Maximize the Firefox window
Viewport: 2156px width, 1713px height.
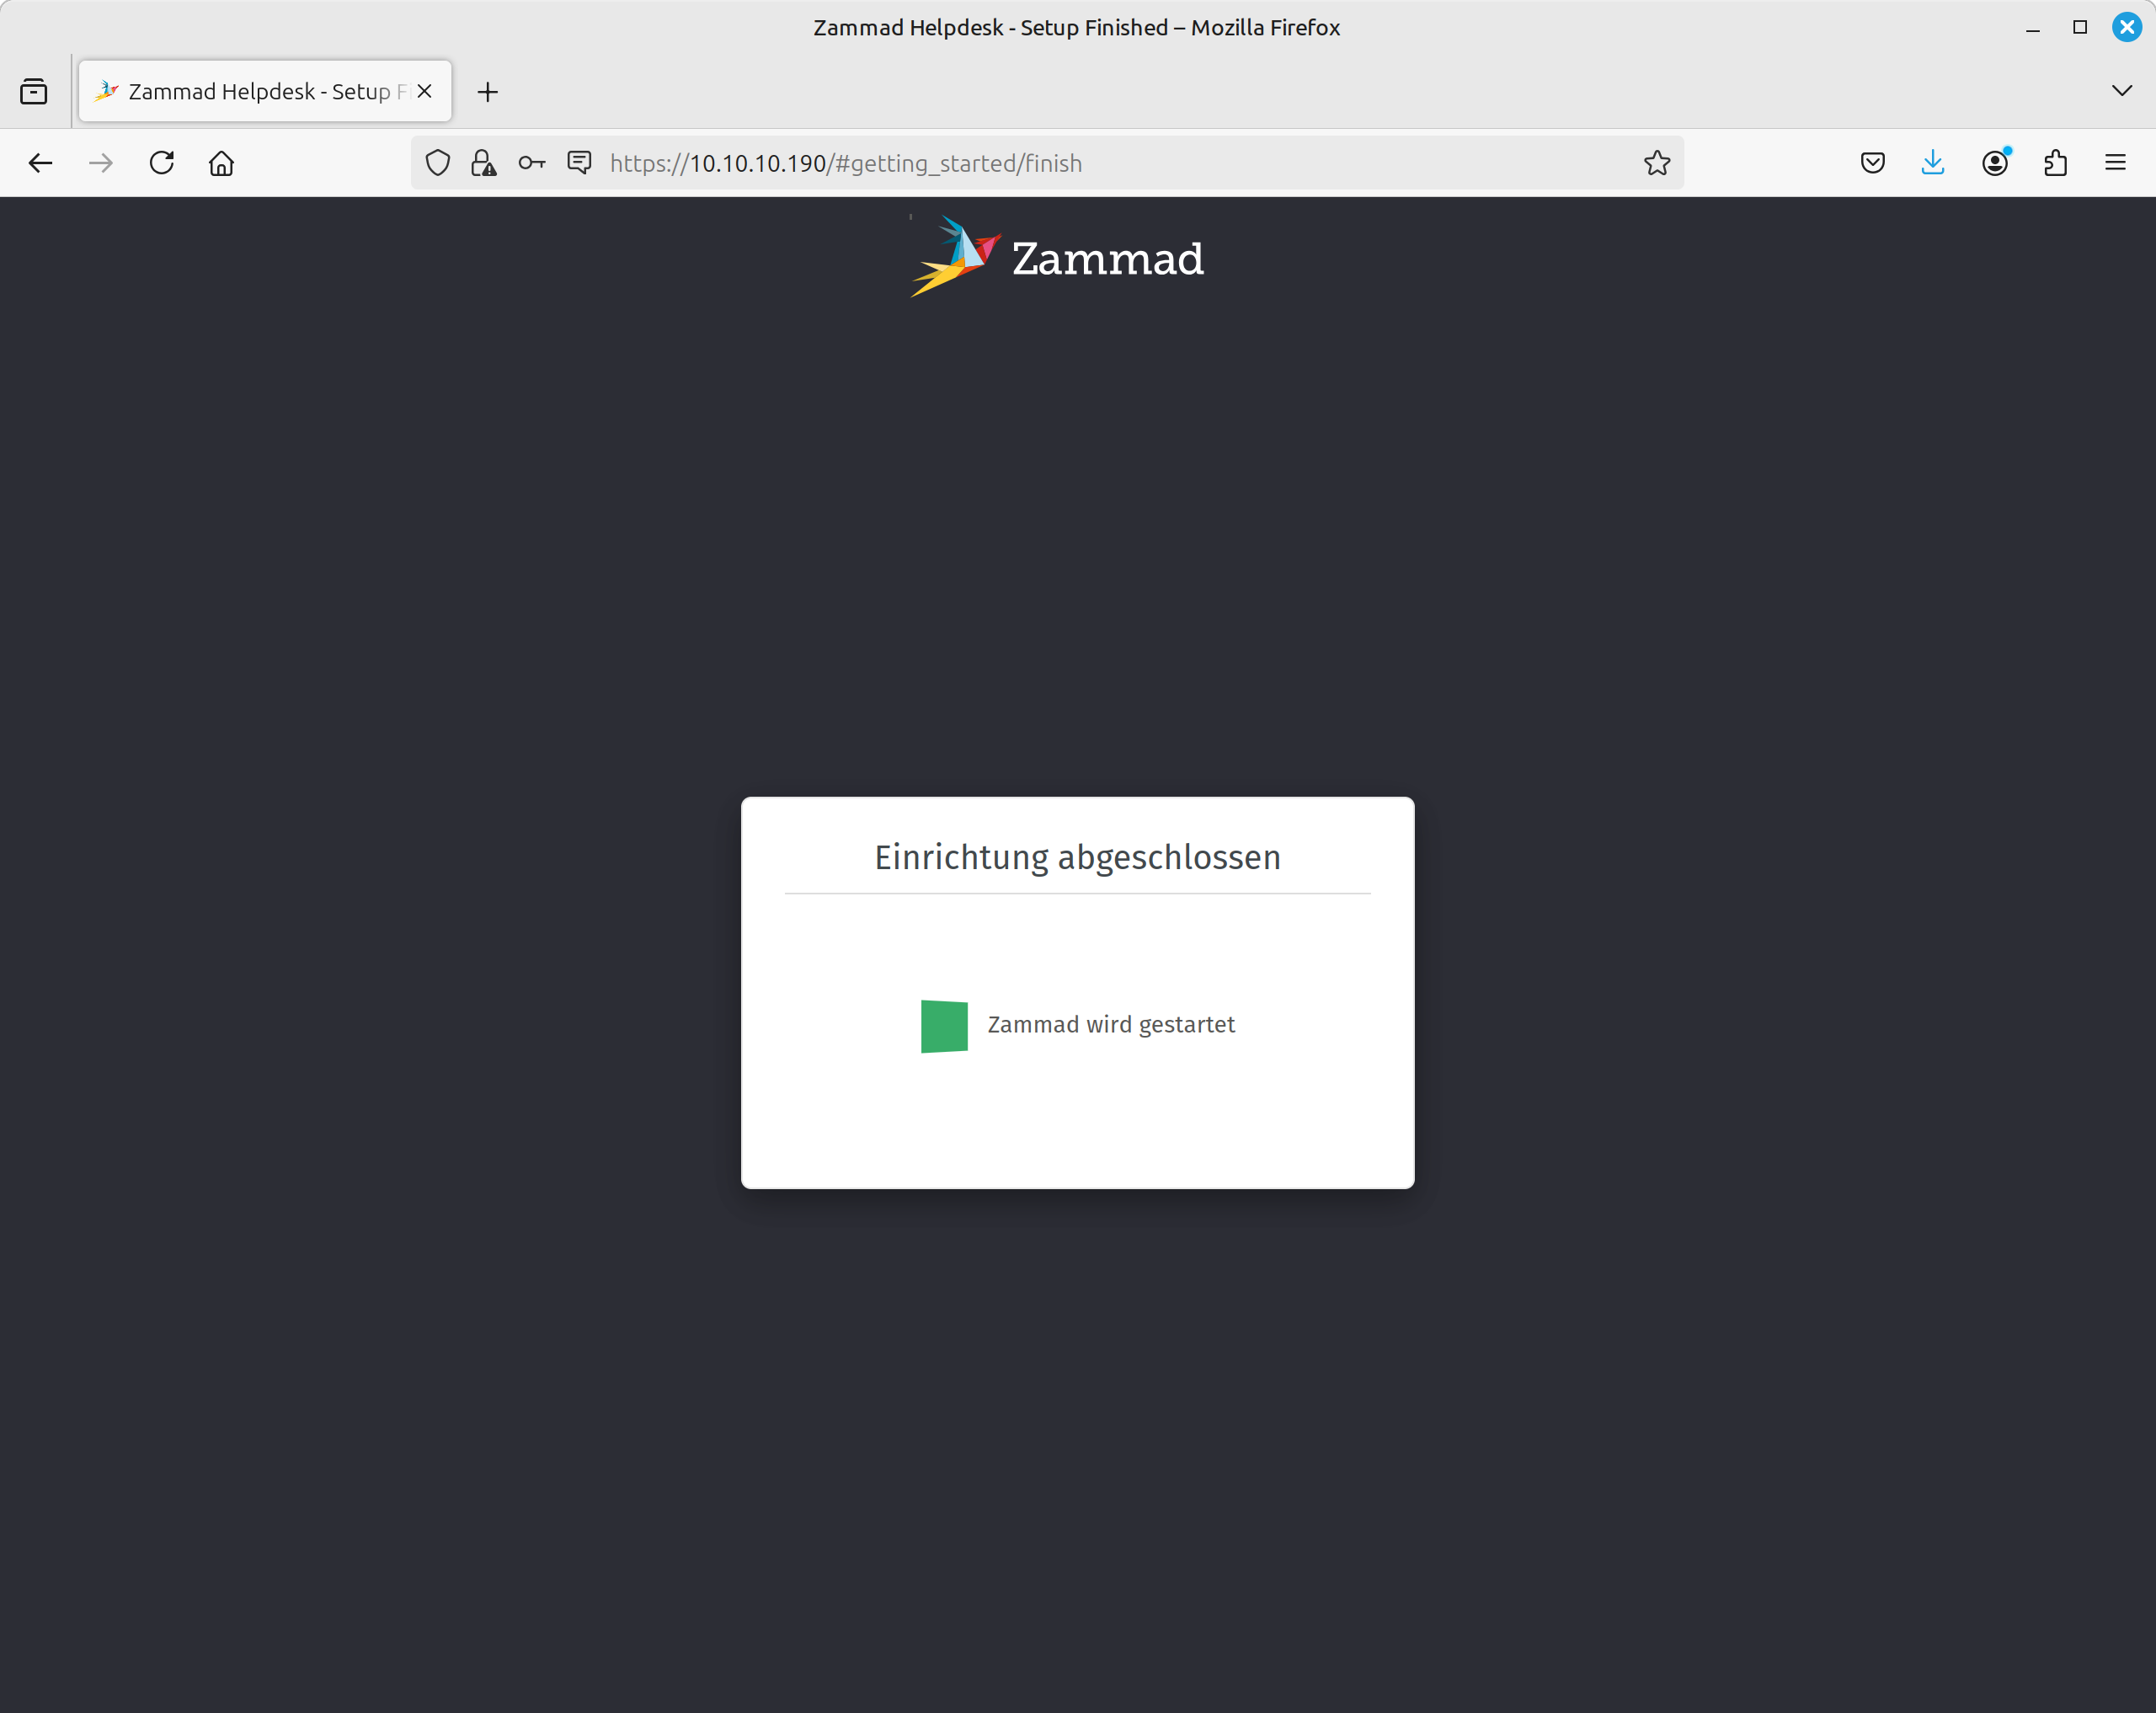coord(2080,28)
